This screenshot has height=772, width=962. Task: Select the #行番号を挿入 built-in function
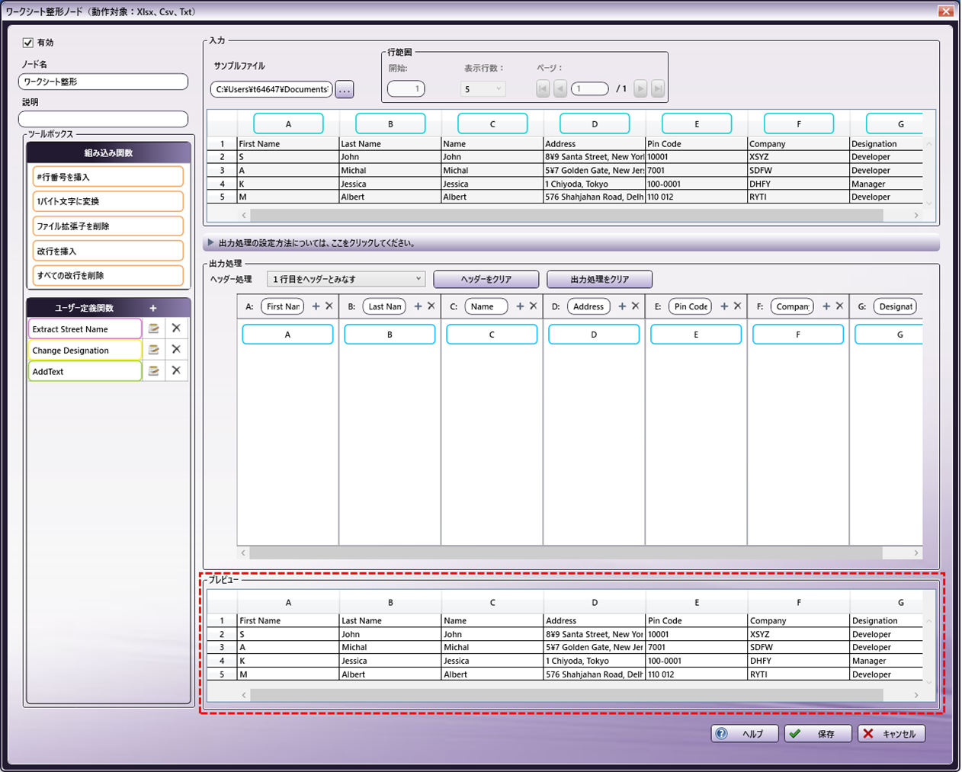108,177
